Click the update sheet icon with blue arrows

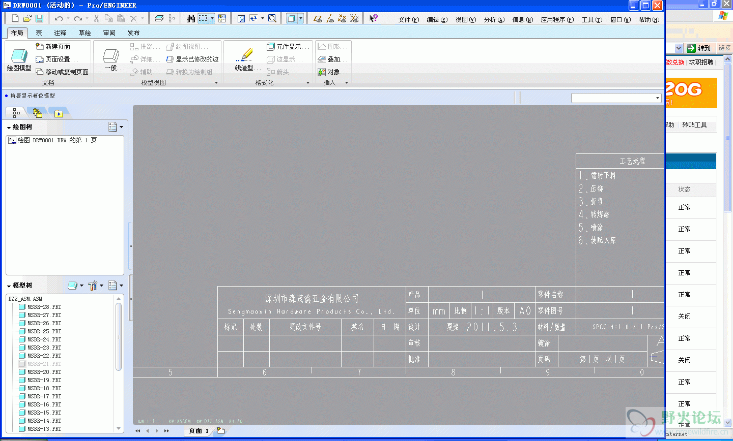coord(253,18)
